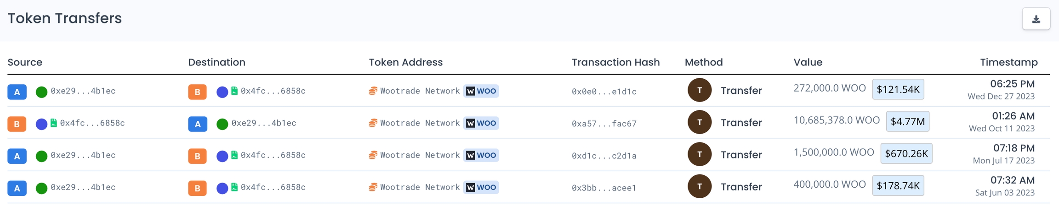Click the Value column header
This screenshot has height=206, width=1059.
tap(808, 62)
